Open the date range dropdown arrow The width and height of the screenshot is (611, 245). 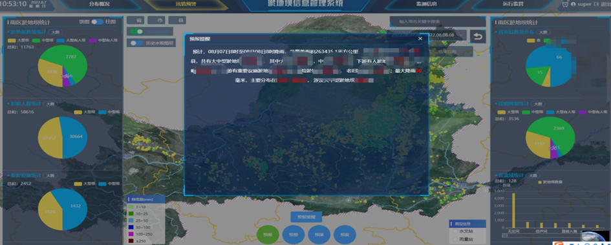pos(461,35)
